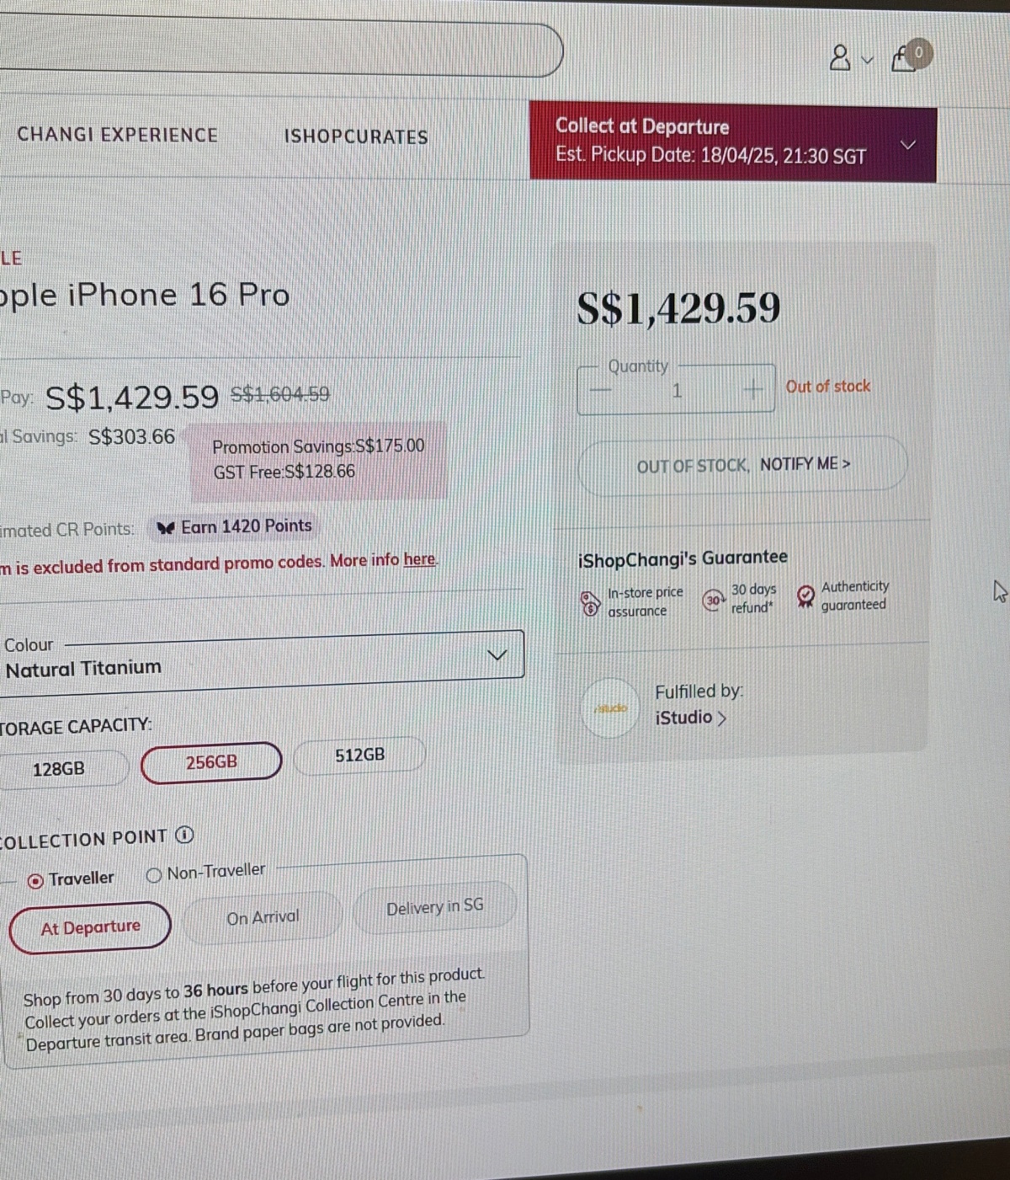Open the Changi Experience menu
1010x1180 pixels.
[118, 135]
